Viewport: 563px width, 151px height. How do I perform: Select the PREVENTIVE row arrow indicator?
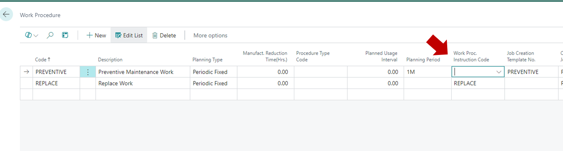coord(26,72)
